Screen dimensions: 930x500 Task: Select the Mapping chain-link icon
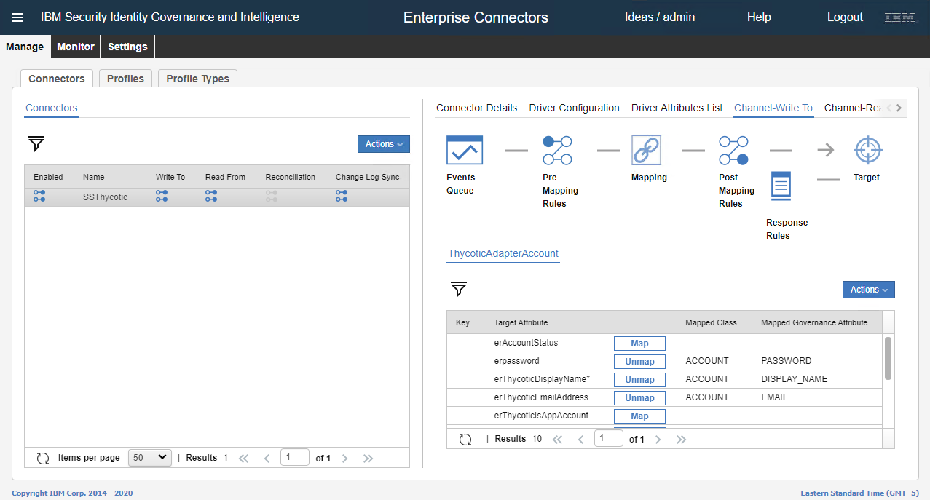(x=646, y=151)
